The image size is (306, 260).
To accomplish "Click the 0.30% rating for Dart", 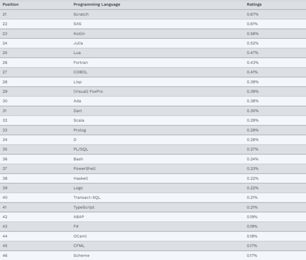I will click(x=252, y=111).
